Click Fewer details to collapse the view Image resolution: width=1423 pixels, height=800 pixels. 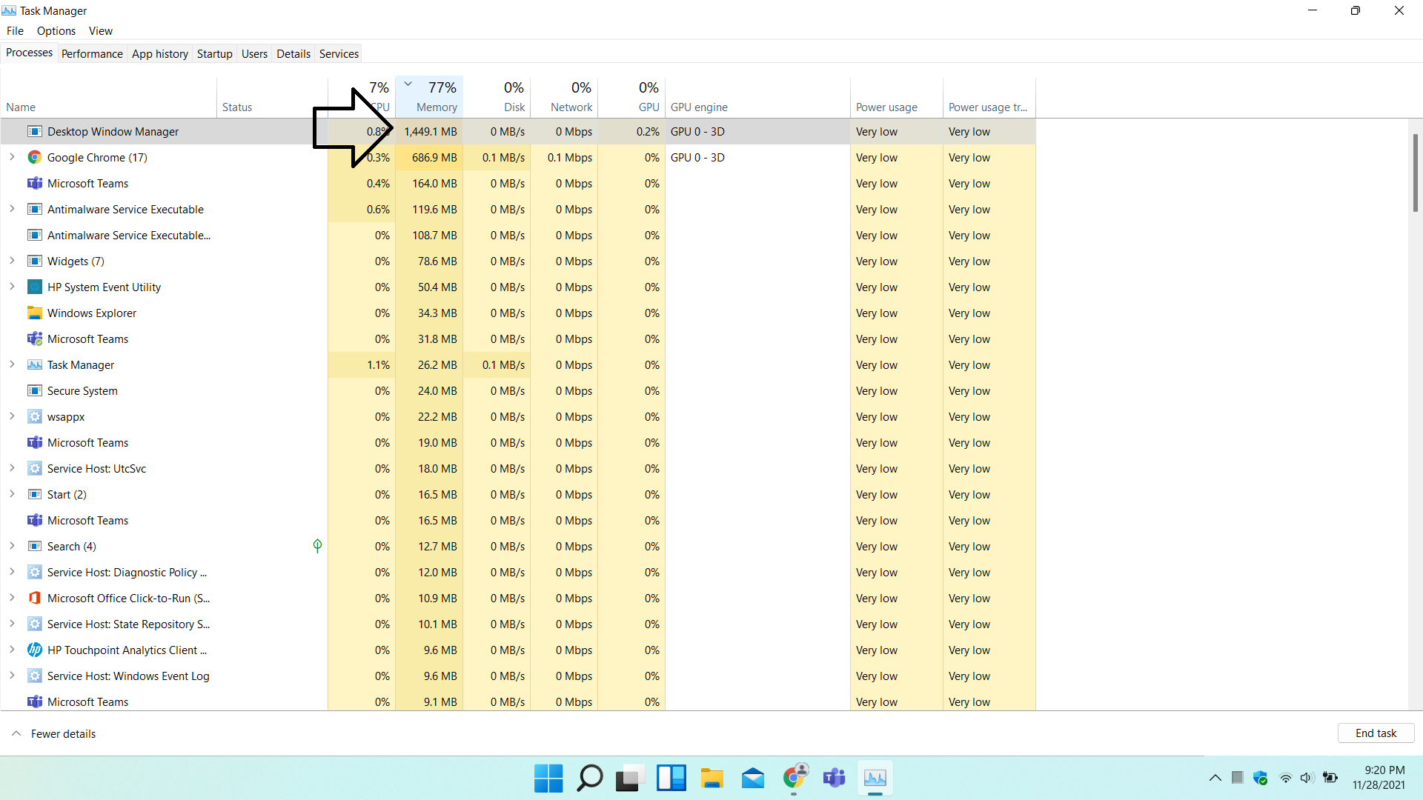pyautogui.click(x=53, y=733)
